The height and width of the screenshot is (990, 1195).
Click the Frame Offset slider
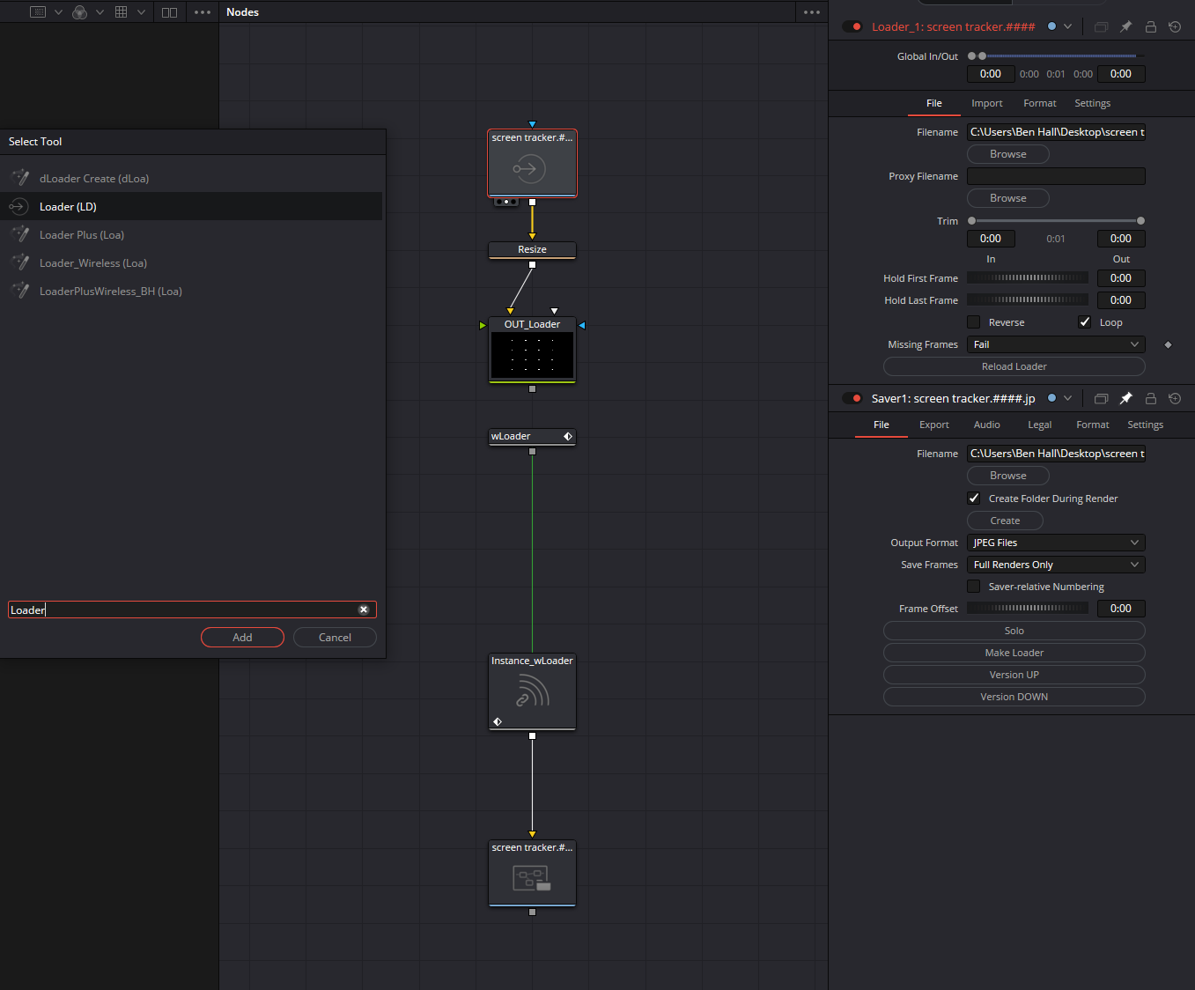click(x=1028, y=609)
